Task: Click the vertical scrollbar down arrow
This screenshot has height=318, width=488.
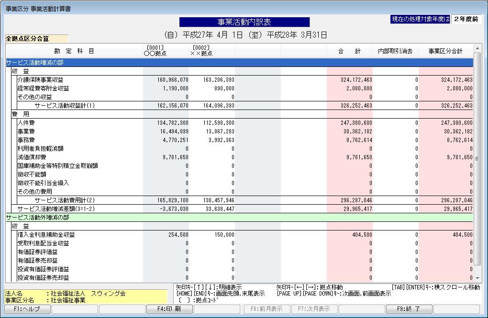Action: (477, 277)
